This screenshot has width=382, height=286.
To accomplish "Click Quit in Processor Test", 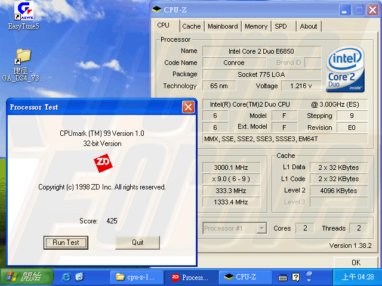I will pyautogui.click(x=138, y=243).
